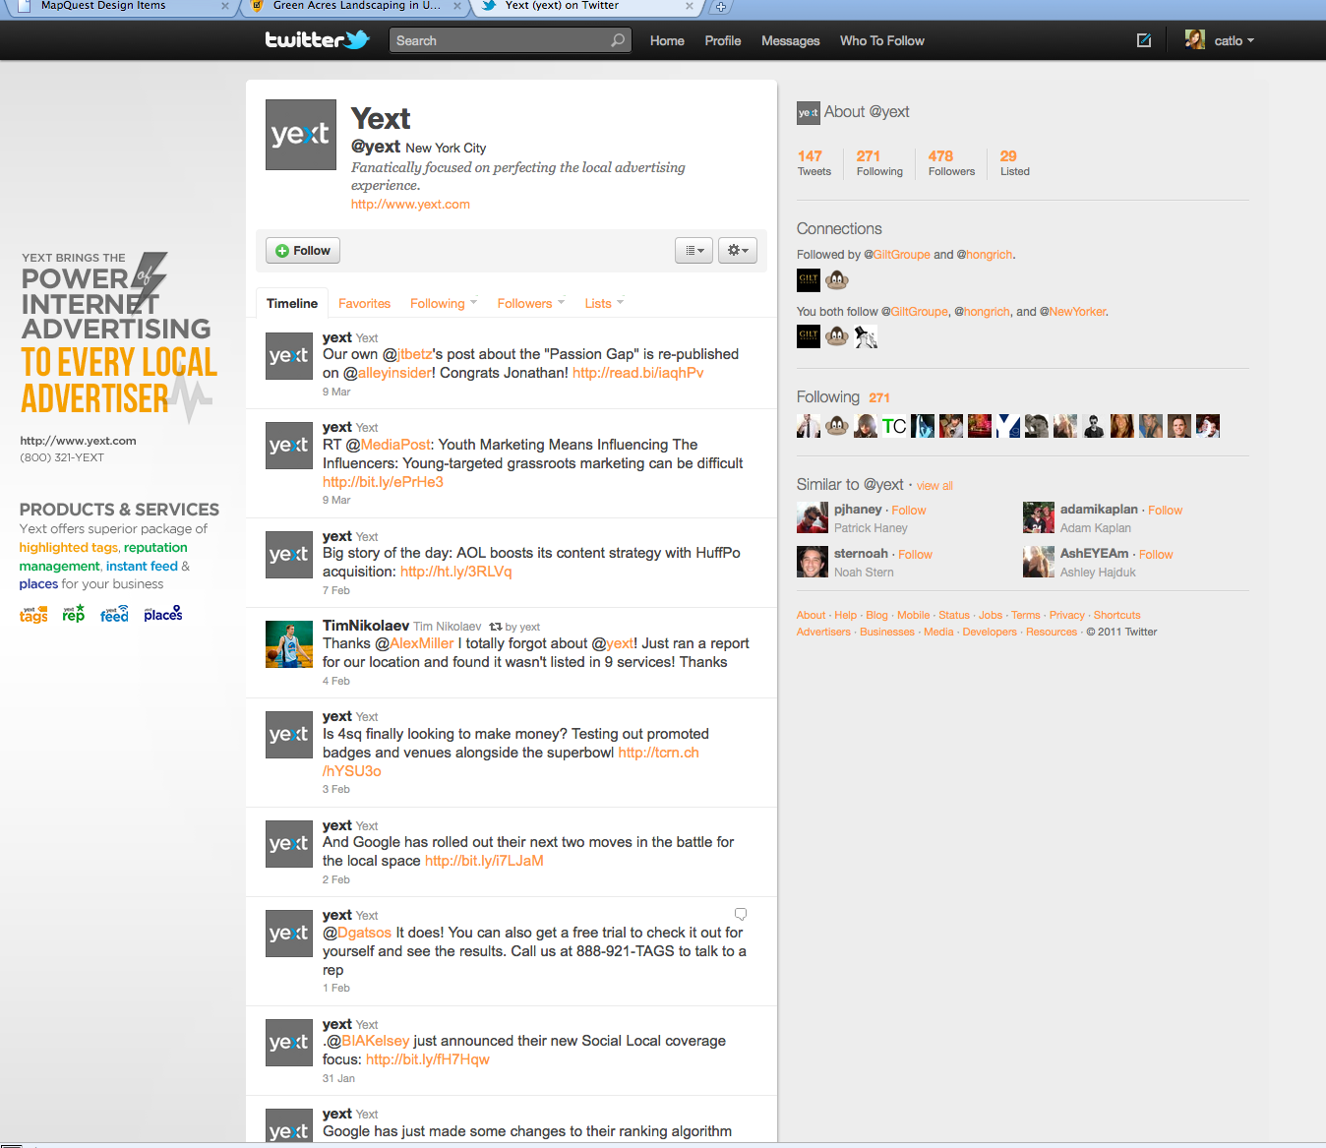
Task: Open the 147 Tweets count
Action: pyautogui.click(x=814, y=163)
